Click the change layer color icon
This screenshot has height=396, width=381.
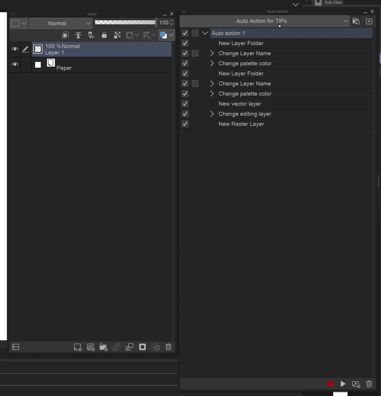(163, 35)
